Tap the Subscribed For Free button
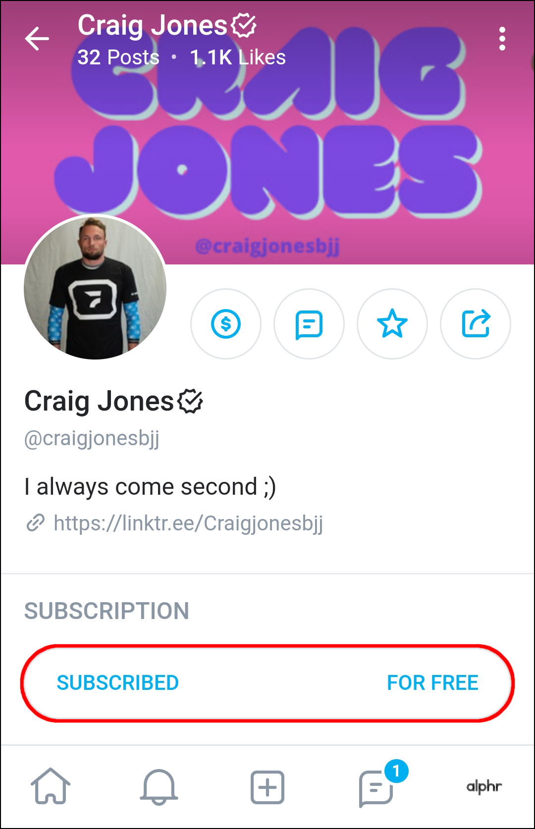The height and width of the screenshot is (829, 535). 267,683
